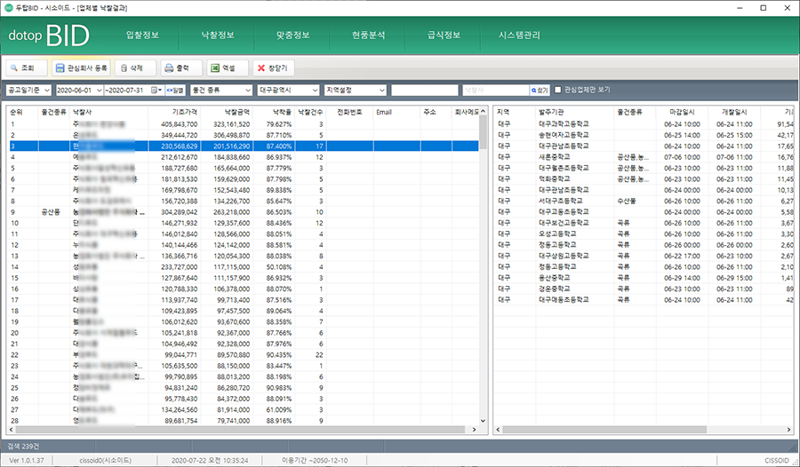Click the 찾기 find button

540,90
